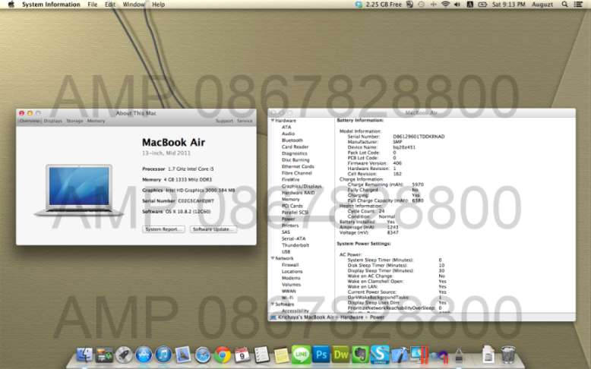
Task: Open iTunes from the dock
Action: click(163, 354)
